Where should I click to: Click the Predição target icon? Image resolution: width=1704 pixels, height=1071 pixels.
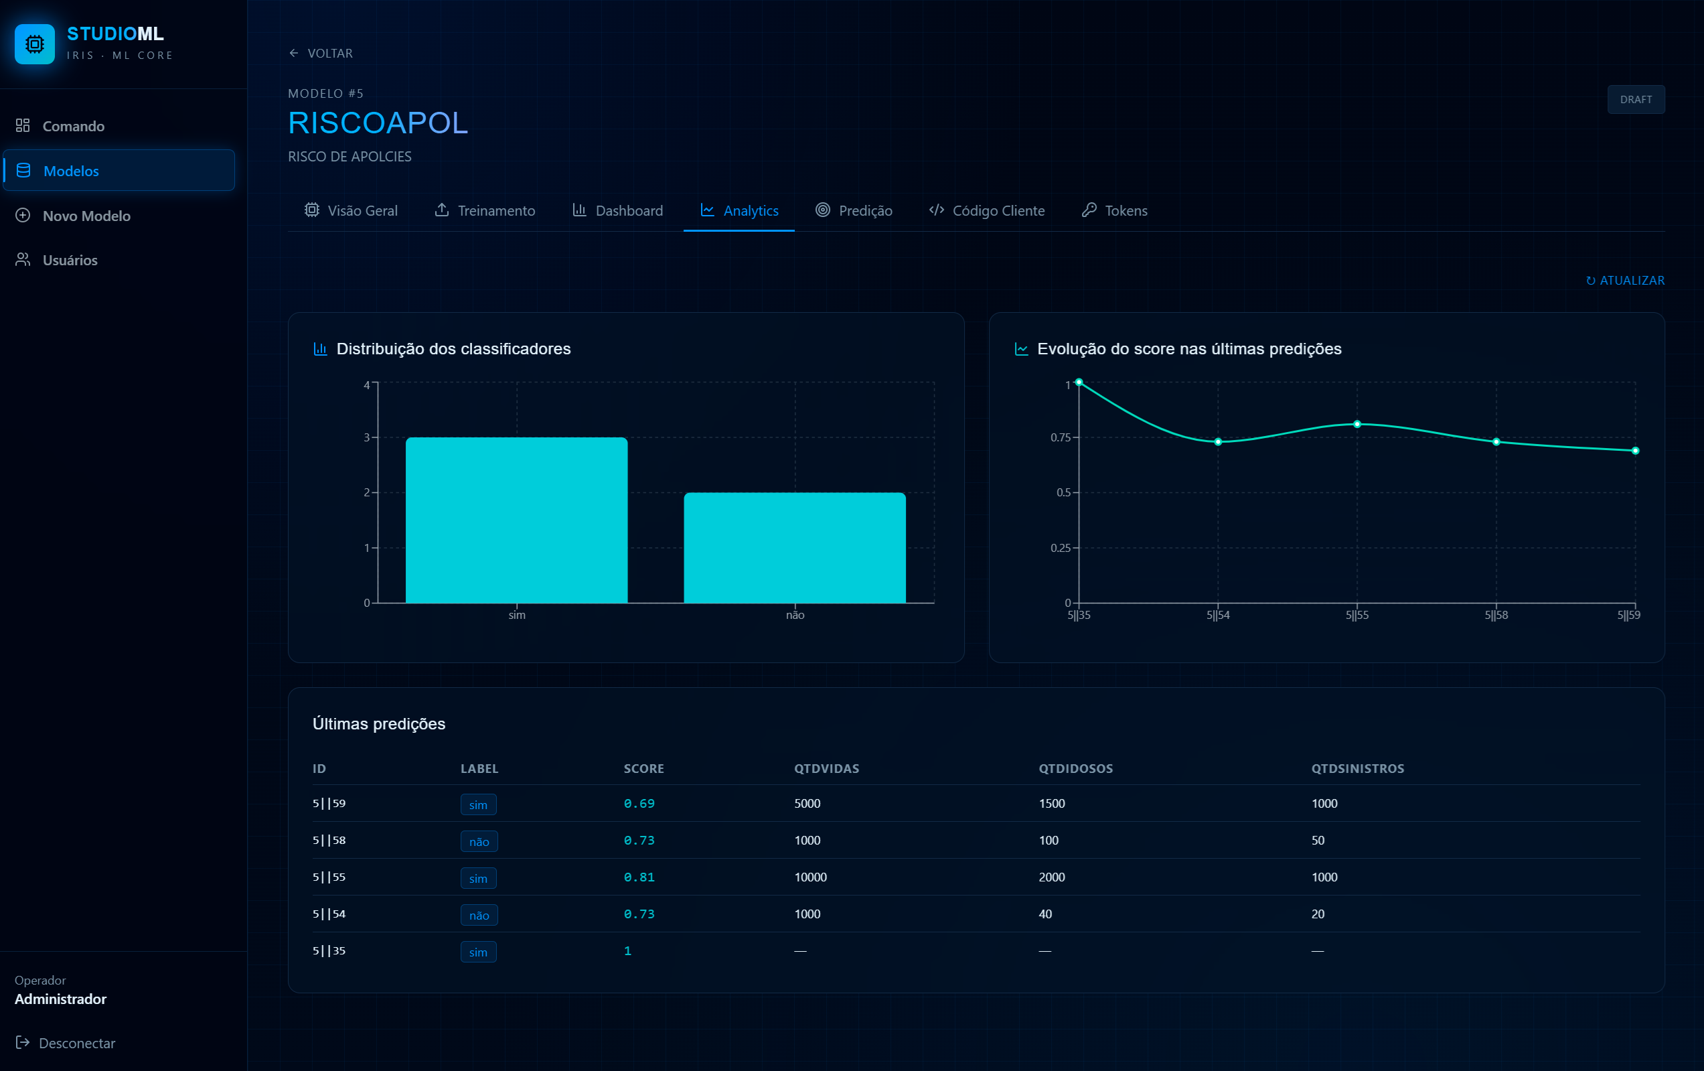(x=822, y=210)
